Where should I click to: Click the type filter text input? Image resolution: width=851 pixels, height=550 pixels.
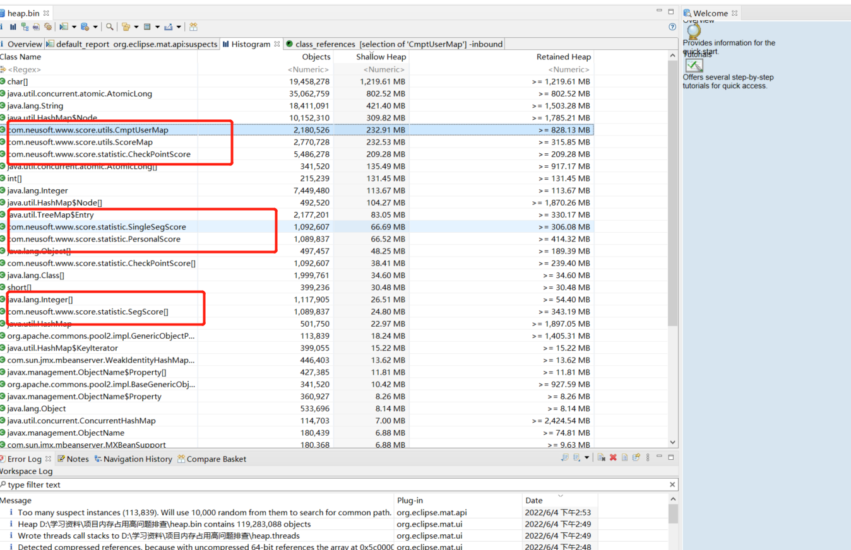333,484
